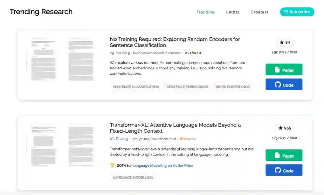
Task: Open the Transformer-XL paper title link
Action: (175, 128)
